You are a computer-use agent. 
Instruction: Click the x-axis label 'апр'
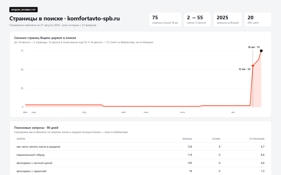coord(84,112)
